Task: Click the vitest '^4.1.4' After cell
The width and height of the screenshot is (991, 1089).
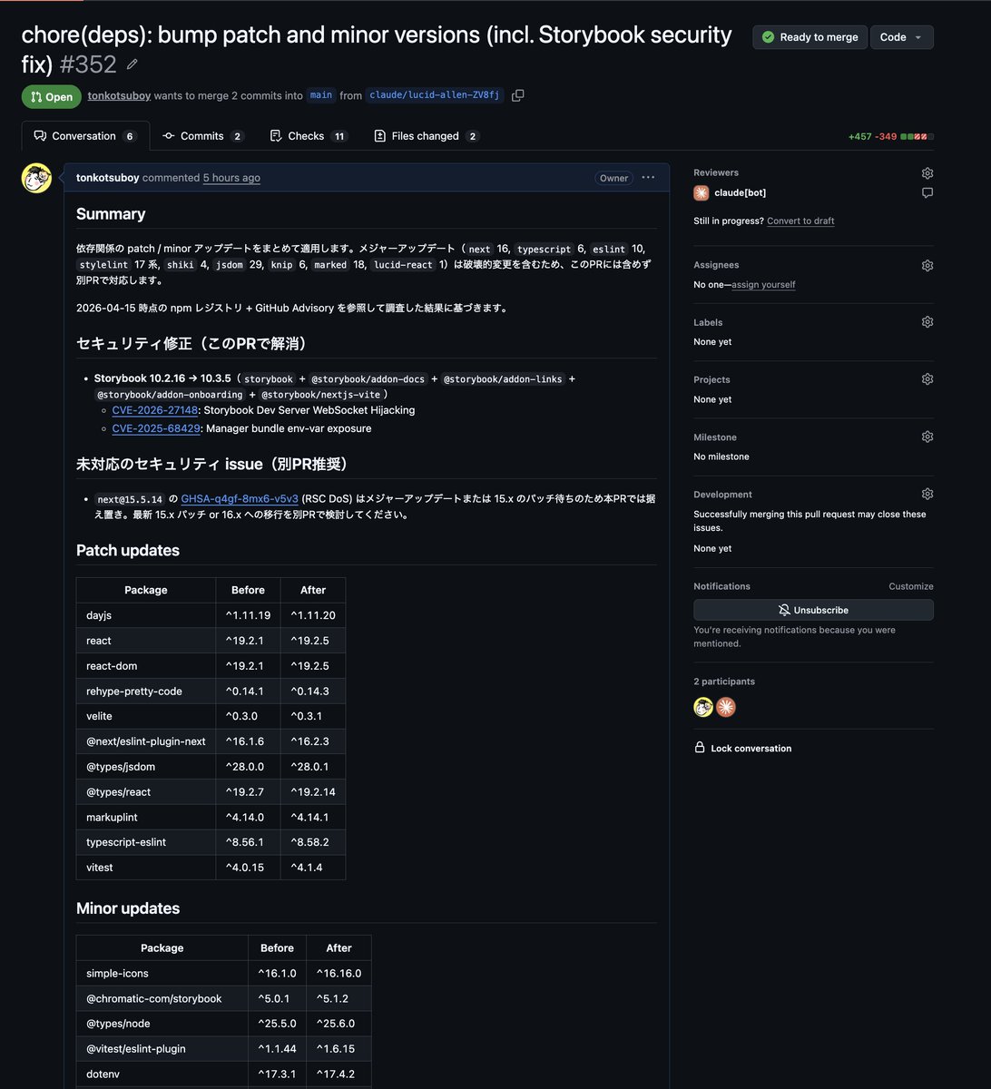Action: coord(313,868)
